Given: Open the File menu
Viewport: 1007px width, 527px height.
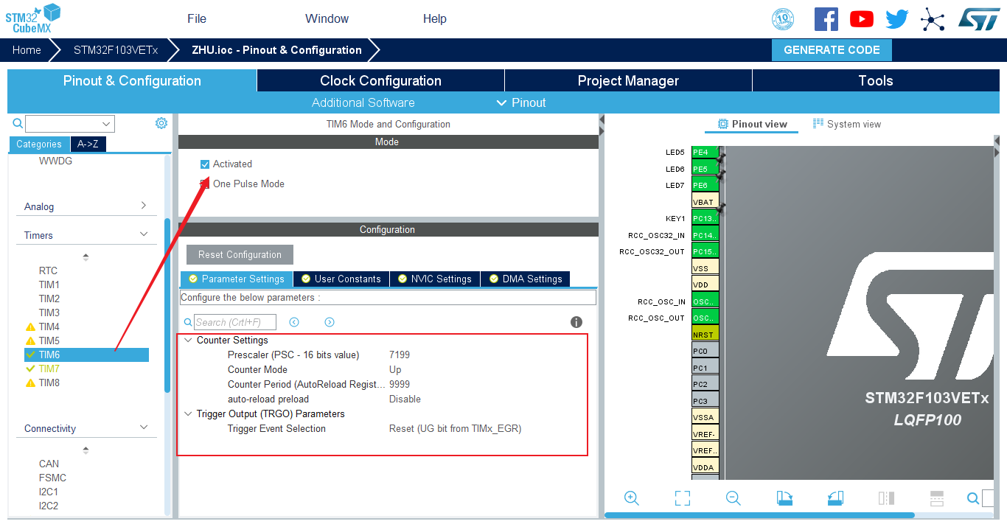Looking at the screenshot, I should point(197,18).
